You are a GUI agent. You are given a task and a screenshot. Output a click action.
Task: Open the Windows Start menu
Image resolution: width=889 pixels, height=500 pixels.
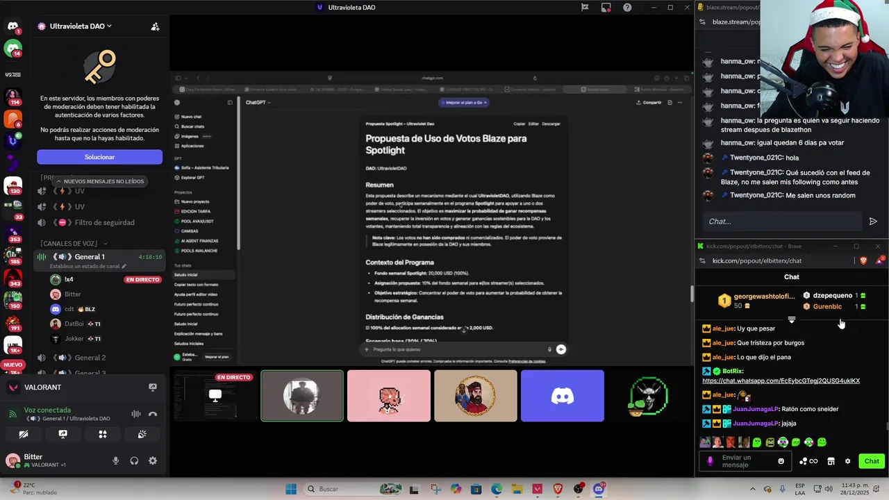tap(291, 489)
